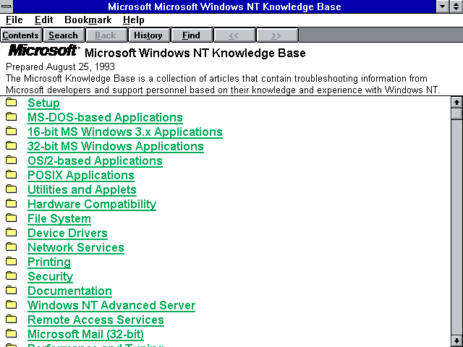Open the Hardware Compatibility link
This screenshot has height=347, width=463.
click(92, 204)
